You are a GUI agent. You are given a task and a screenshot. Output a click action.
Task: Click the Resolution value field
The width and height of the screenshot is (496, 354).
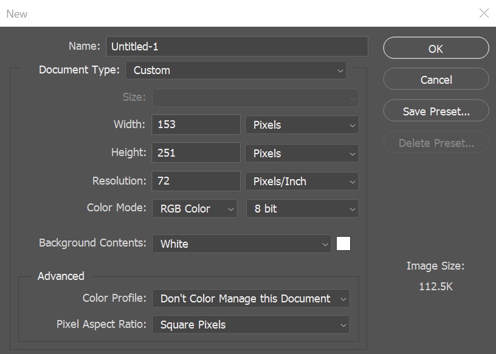195,180
